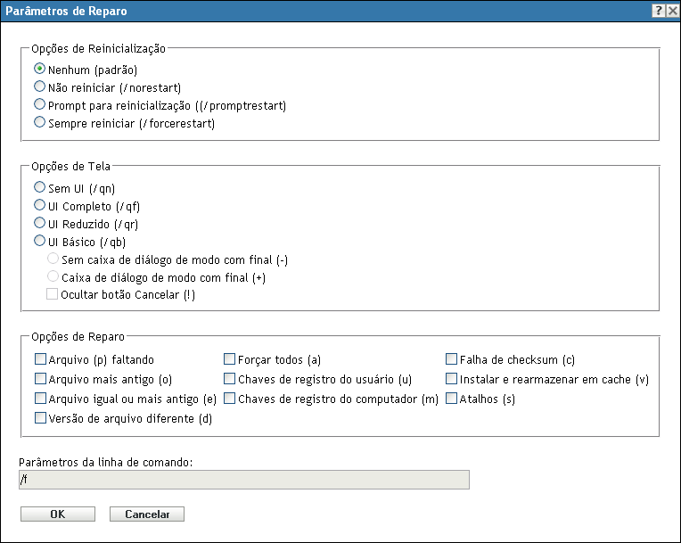Pick Sempre reiniciar (/forcerestart) option

[x=39, y=123]
